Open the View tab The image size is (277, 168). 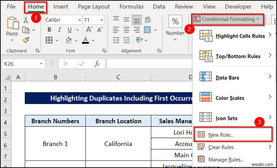click(209, 7)
